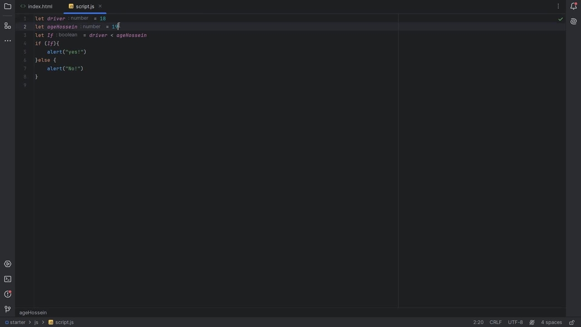Viewport: 581px width, 327px height.
Task: Click the 2:20 line-column position indicator
Action: (478, 322)
